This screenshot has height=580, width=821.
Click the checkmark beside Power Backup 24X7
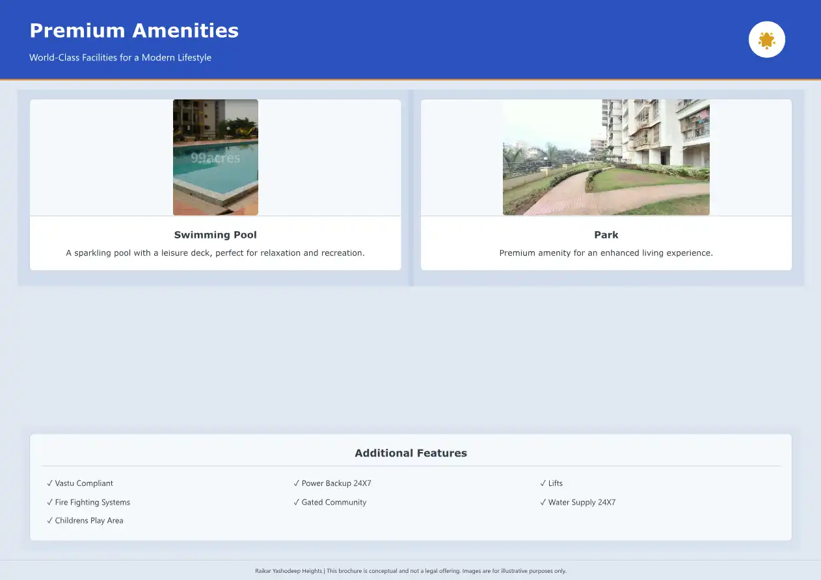coord(296,483)
